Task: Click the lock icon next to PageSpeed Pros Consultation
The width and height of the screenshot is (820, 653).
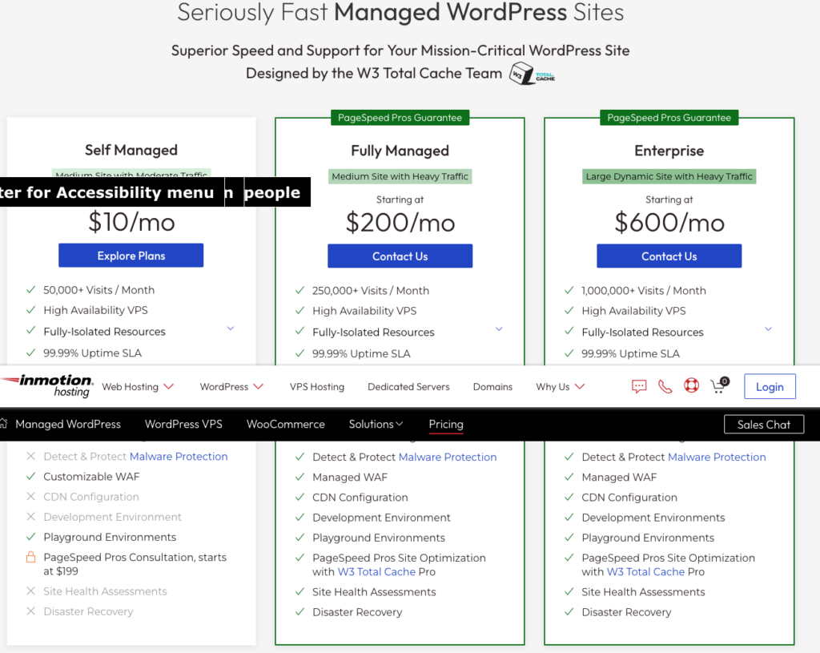Action: (x=31, y=557)
